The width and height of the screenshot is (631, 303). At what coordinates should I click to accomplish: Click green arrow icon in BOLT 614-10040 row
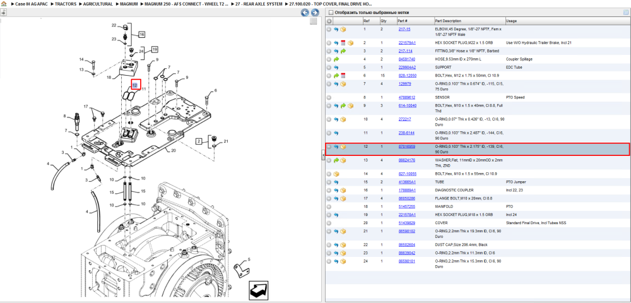343,106
